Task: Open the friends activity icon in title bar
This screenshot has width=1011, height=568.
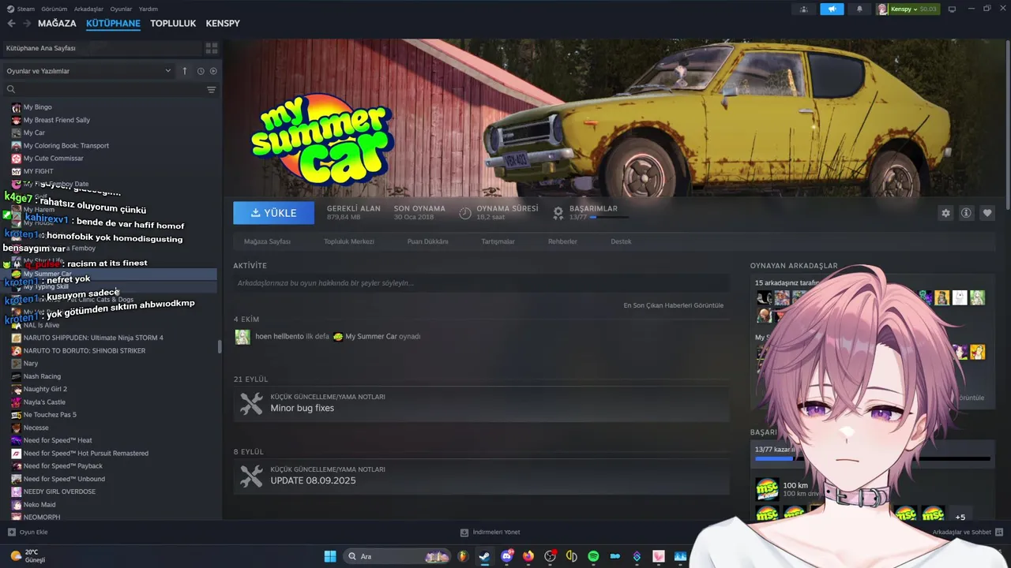Action: coord(804,9)
